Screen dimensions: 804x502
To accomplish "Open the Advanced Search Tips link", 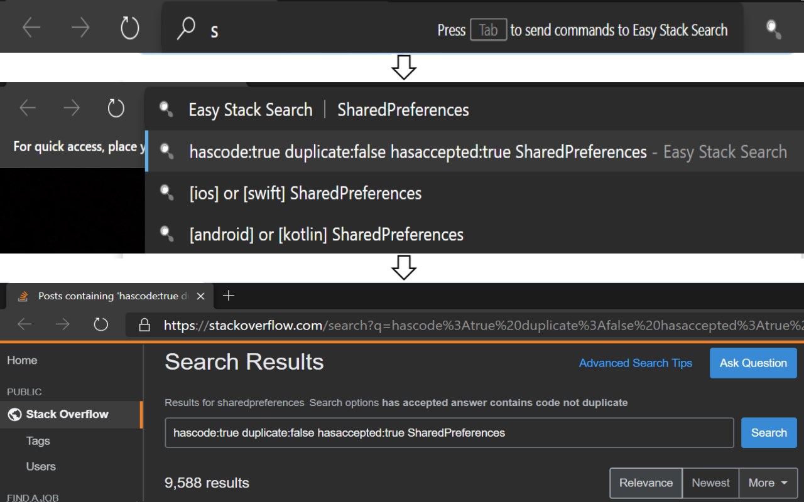I will tap(635, 363).
